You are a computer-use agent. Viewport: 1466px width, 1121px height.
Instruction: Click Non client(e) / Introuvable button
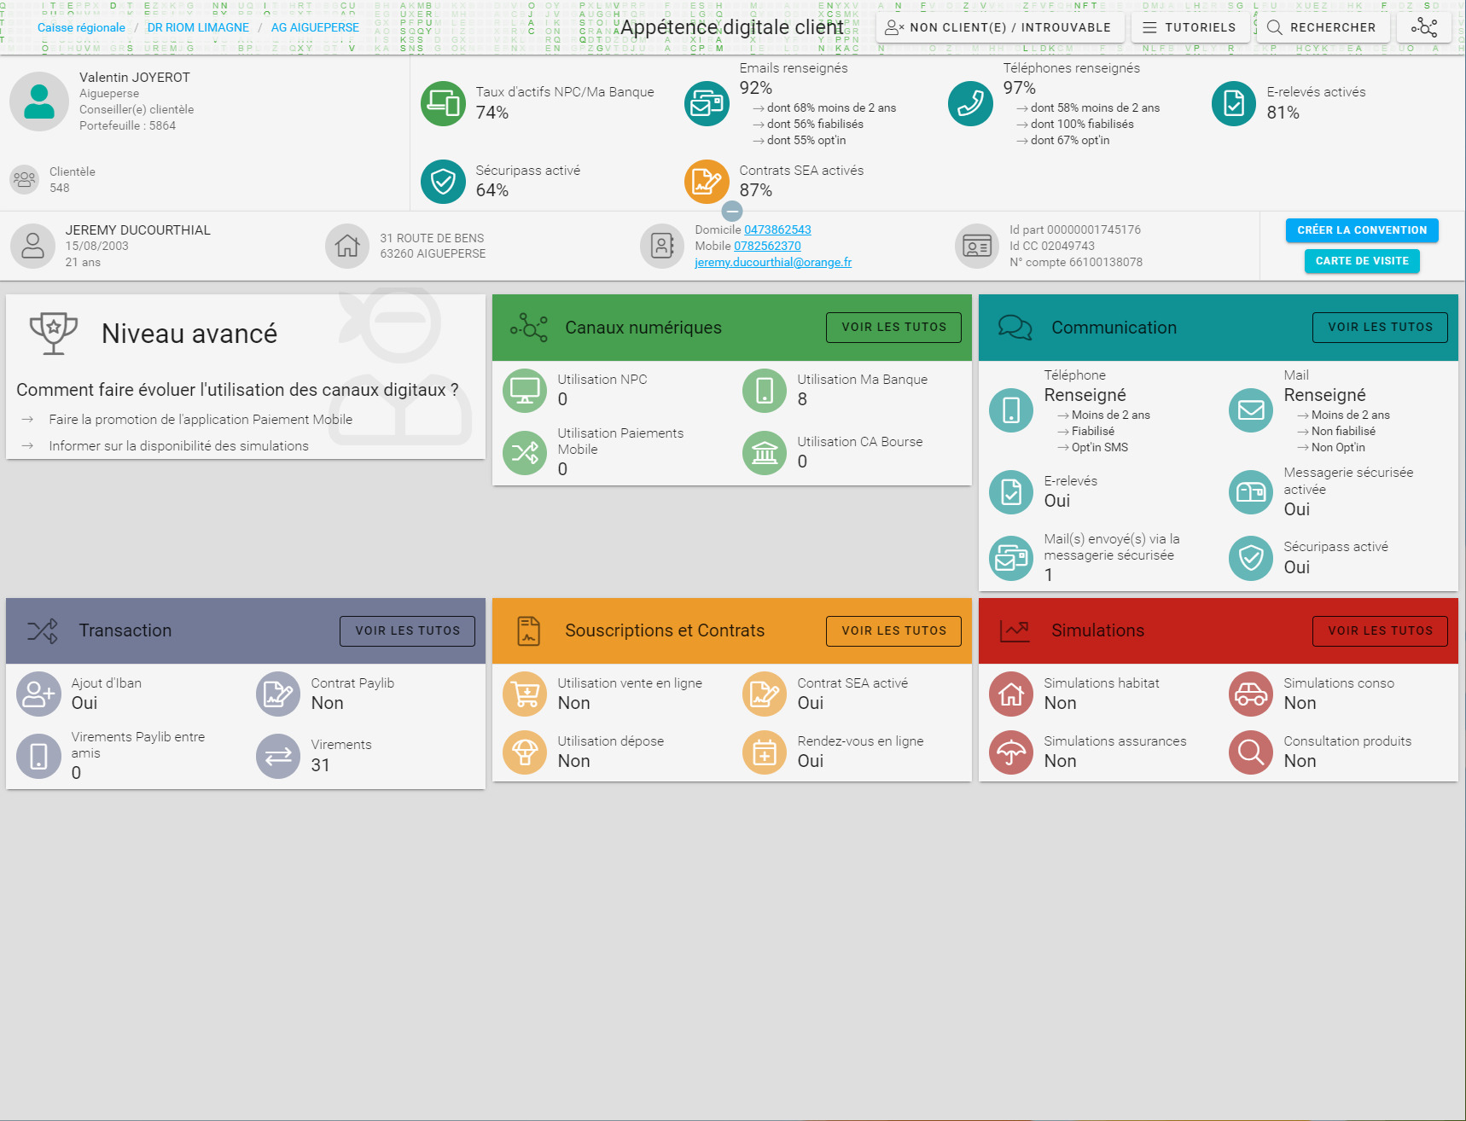pyautogui.click(x=999, y=27)
